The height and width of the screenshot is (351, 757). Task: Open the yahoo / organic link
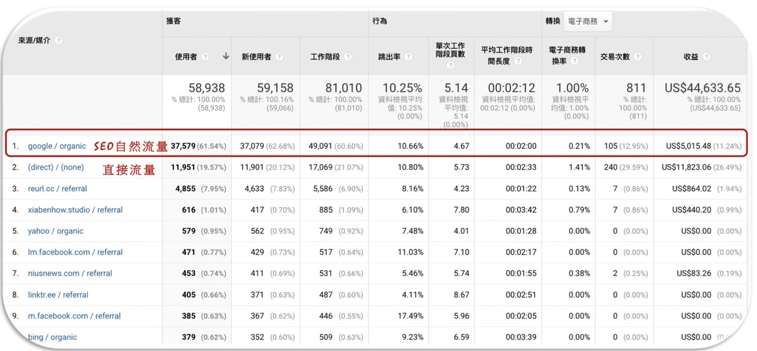tap(55, 231)
